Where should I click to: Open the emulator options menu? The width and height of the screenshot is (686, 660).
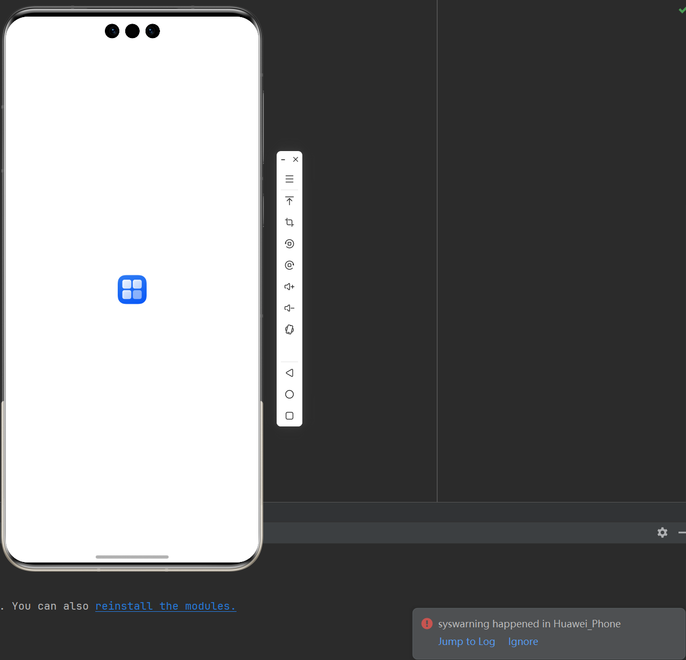[x=289, y=178]
